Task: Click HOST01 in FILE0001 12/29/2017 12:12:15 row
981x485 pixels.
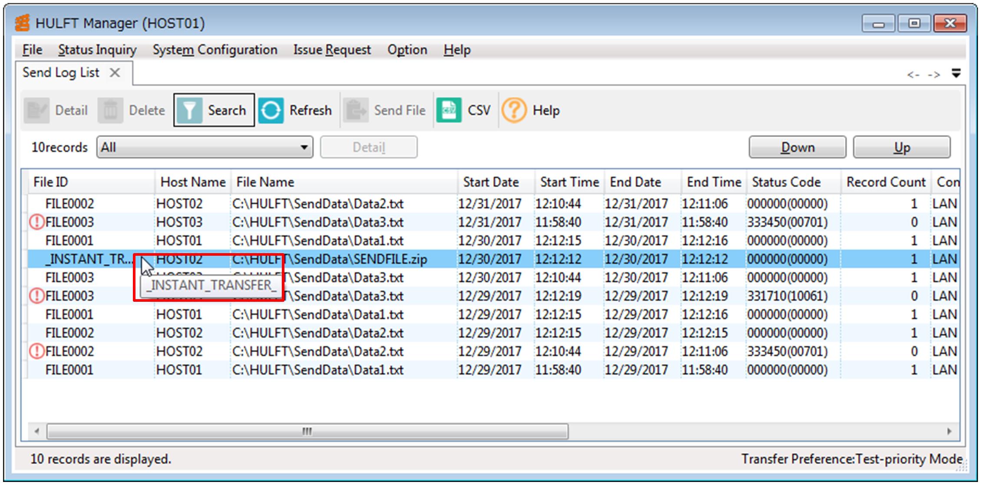Action: [179, 314]
